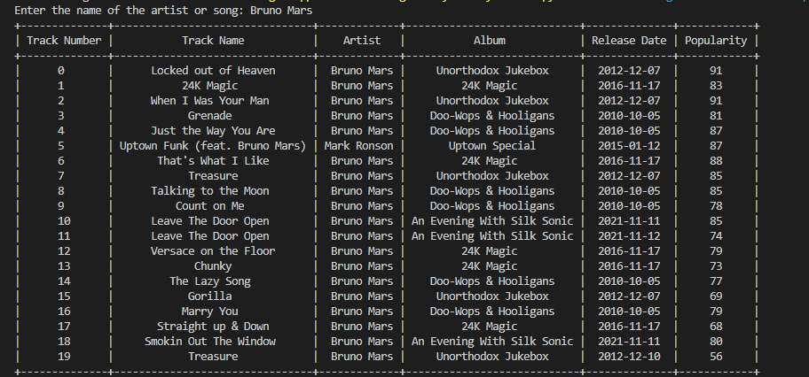
Task: Click album "Uptown Special"
Action: pos(492,146)
